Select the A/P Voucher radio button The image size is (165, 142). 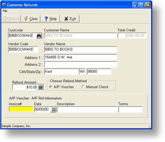(51, 87)
